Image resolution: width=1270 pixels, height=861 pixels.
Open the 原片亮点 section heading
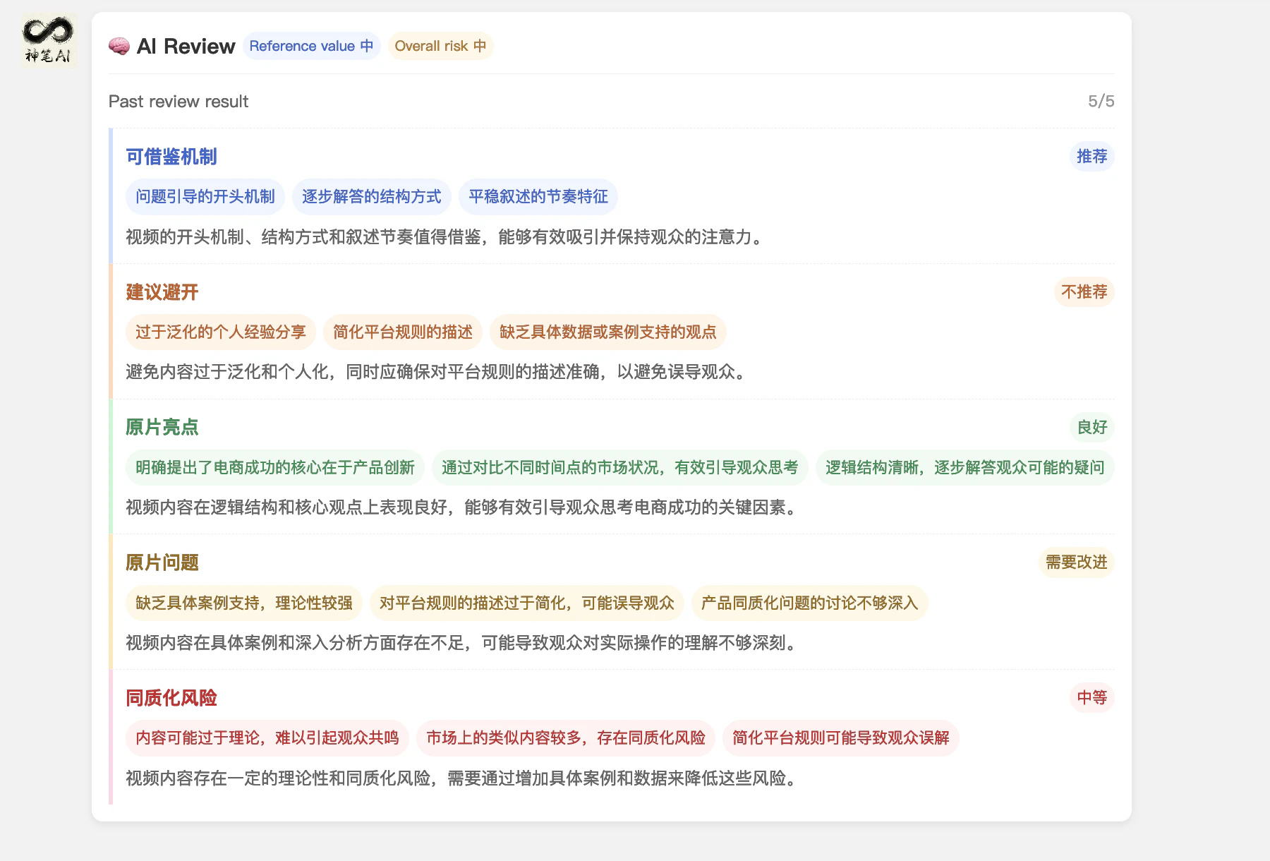(x=162, y=427)
